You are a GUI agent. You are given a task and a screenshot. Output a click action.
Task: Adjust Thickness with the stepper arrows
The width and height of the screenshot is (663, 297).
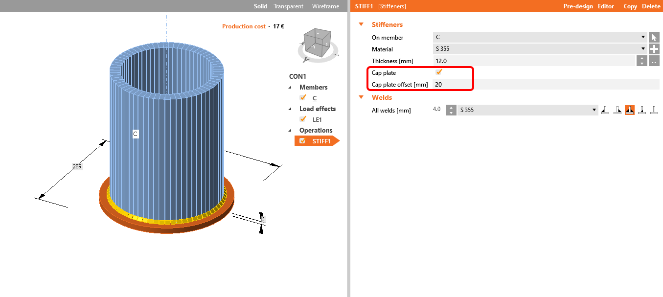[642, 61]
